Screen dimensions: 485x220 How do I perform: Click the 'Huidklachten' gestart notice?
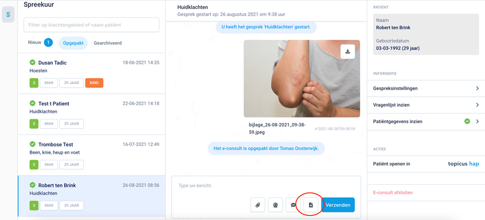266,27
